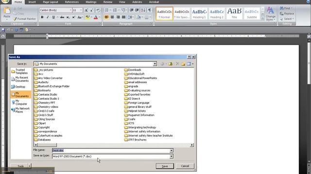Select the Educational PowerPoints folder
This screenshot has width=311, height=174.
pos(140,78)
